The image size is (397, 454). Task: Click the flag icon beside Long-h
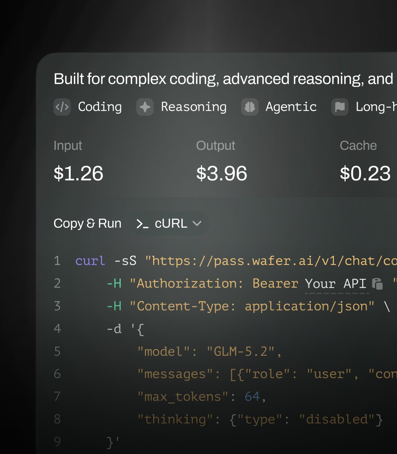point(340,107)
